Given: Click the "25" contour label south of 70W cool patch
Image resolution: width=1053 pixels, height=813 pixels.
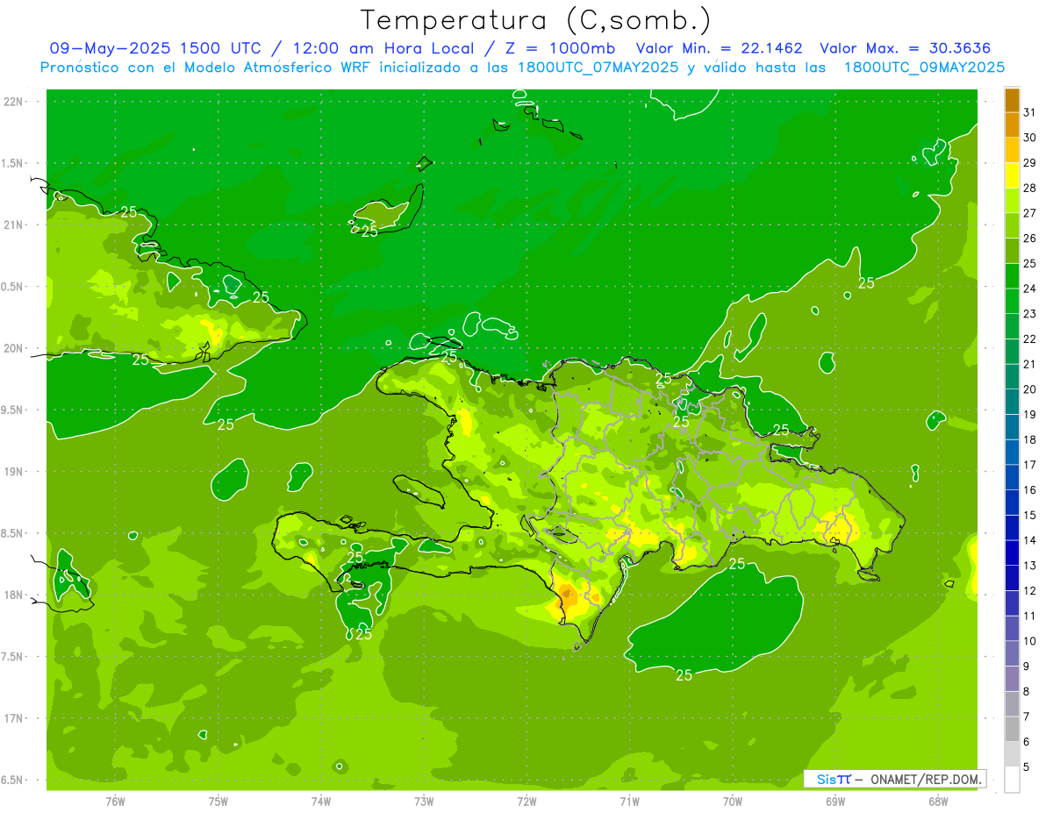Looking at the screenshot, I should (684, 674).
